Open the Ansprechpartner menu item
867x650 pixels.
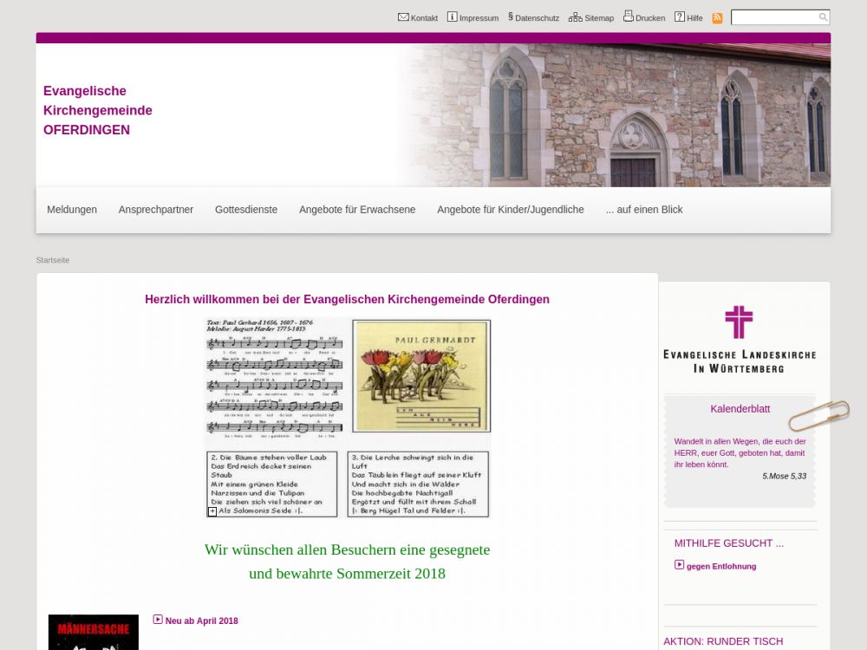(156, 210)
